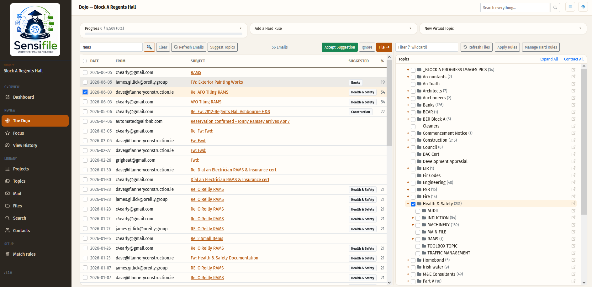Click Contract All link in Topics
592x287 pixels.
(x=573, y=59)
